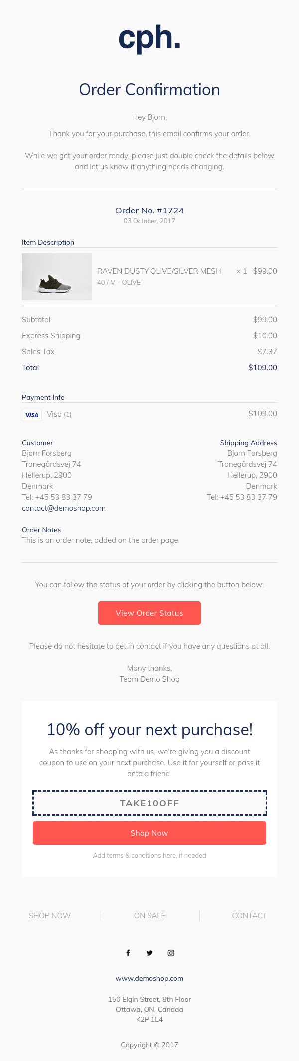This screenshot has width=299, height=1061.
Task: Open the Twitter social icon
Action: pyautogui.click(x=149, y=953)
